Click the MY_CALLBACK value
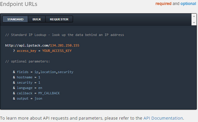Screen dimensions: 198x122 click(x=49, y=93)
